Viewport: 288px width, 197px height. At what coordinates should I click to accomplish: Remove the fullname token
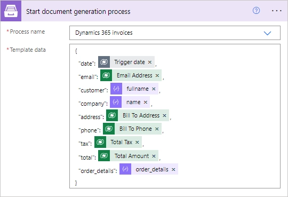point(154,89)
